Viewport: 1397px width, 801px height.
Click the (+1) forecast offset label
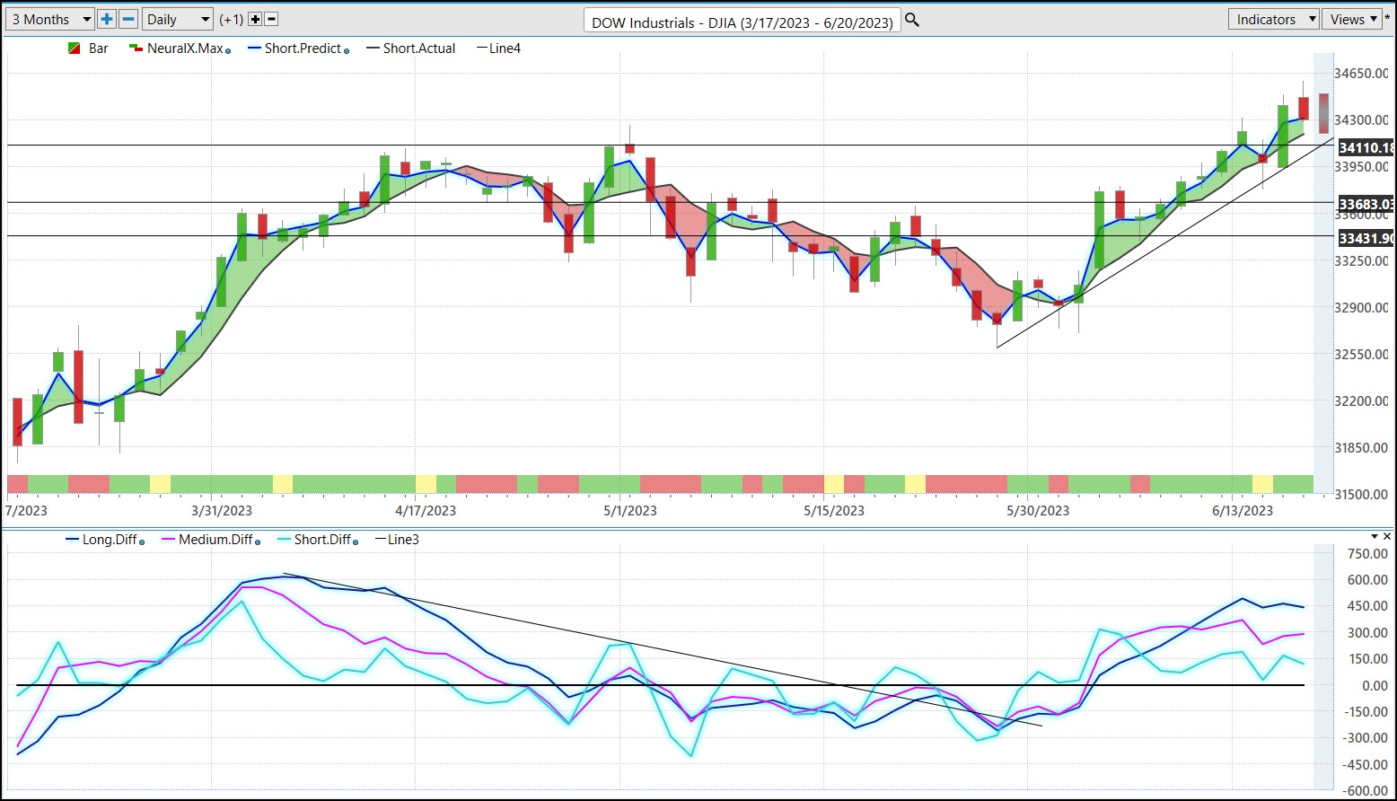232,19
